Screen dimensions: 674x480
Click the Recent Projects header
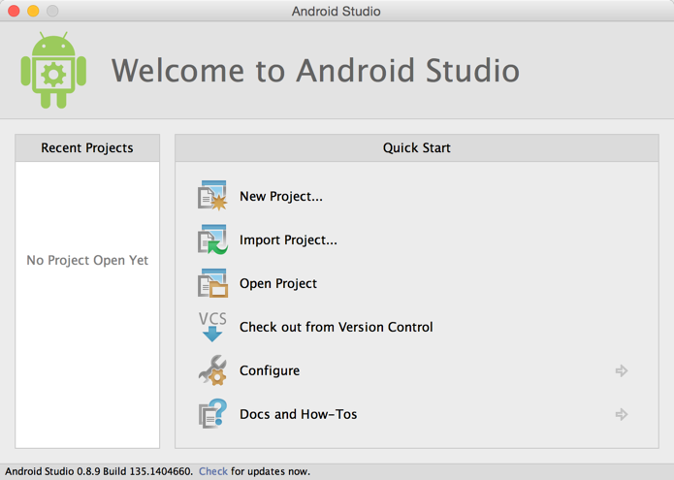click(x=87, y=147)
